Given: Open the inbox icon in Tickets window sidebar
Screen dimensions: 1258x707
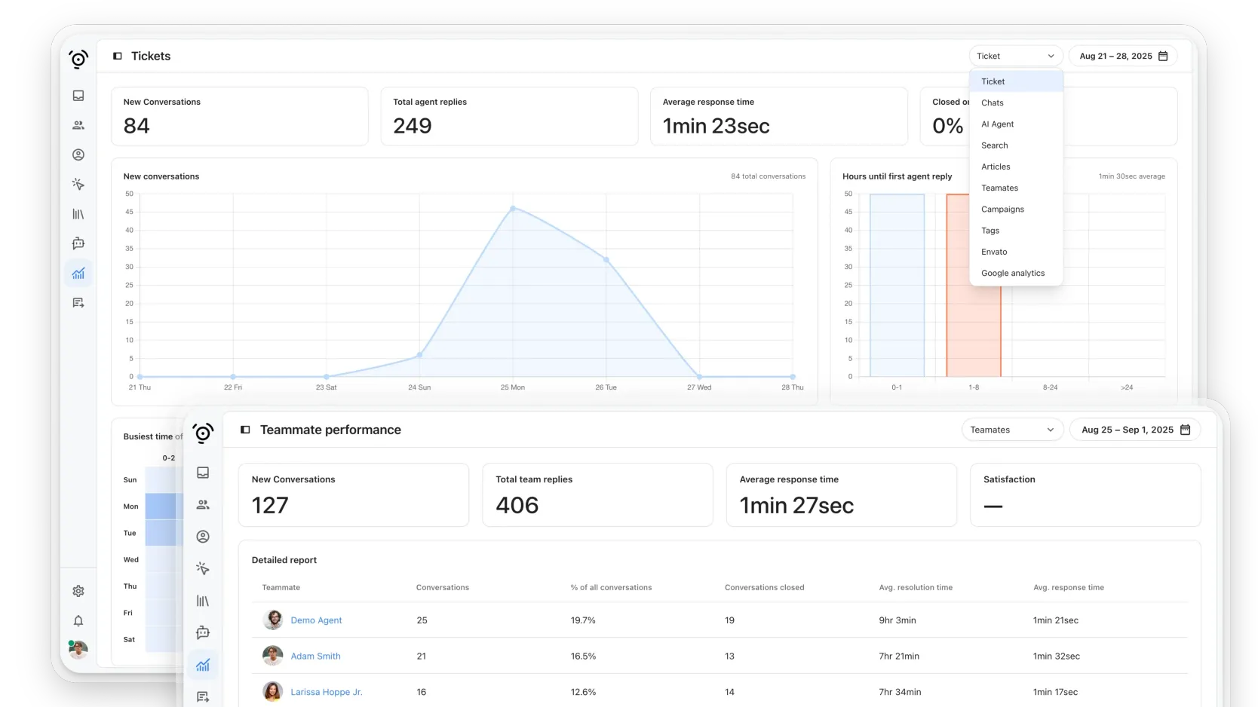Looking at the screenshot, I should [x=78, y=96].
